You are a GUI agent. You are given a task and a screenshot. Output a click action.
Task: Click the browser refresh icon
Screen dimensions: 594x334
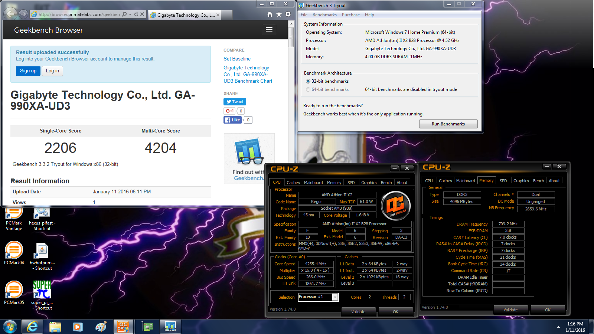point(136,14)
